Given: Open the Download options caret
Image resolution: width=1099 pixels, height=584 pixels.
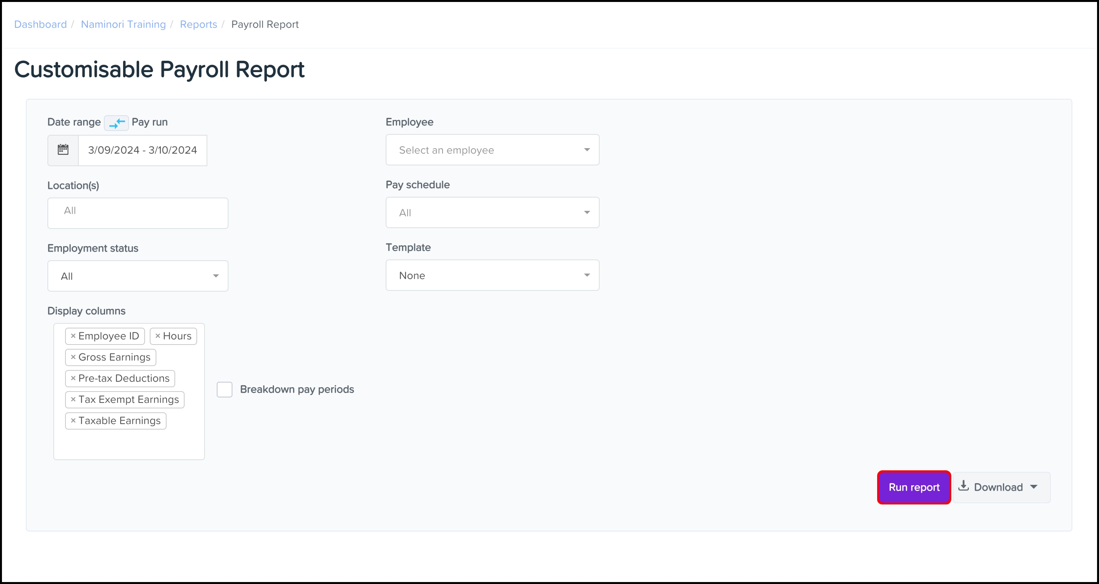Looking at the screenshot, I should point(1034,487).
